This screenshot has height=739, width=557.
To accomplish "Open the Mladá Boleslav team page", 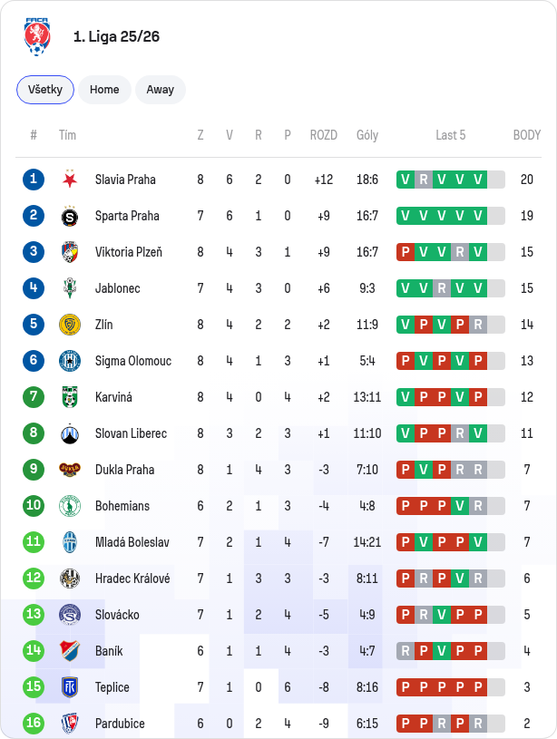I will [132, 542].
